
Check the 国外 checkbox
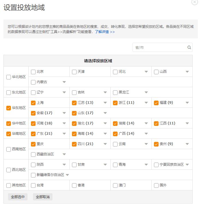coord(156,186)
